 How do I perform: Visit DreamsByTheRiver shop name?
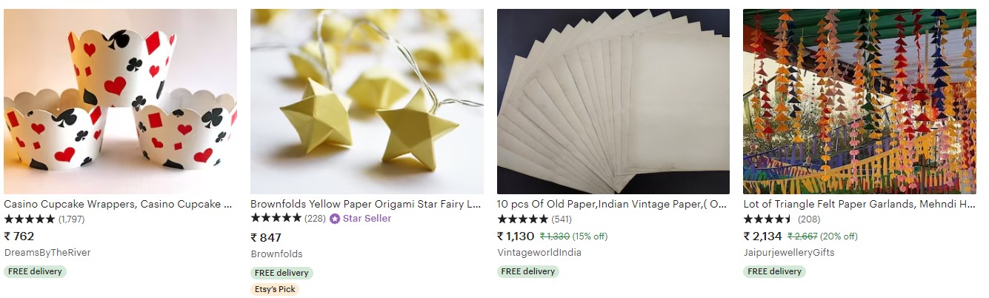[47, 253]
